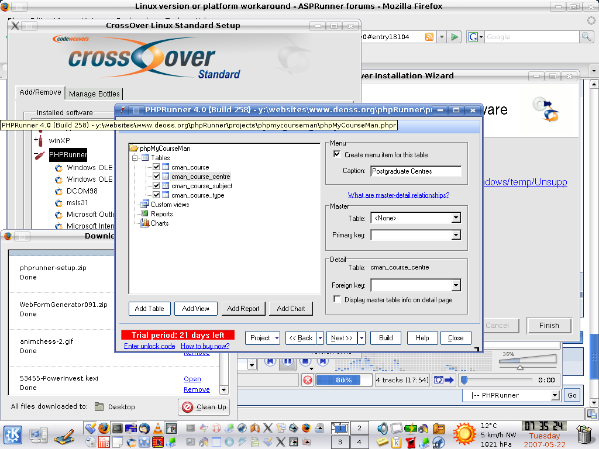Open the trash bin in the panel

point(584,434)
